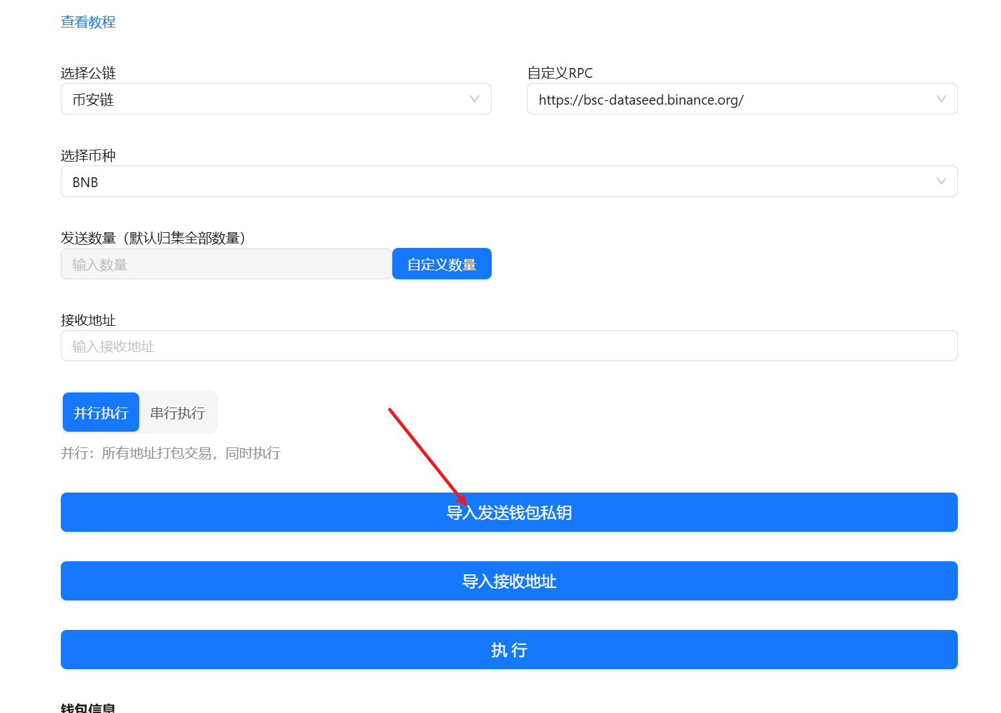Viewport: 1001px width, 713px height.
Task: Click the 输入接收地址 address input
Action: pos(509,346)
